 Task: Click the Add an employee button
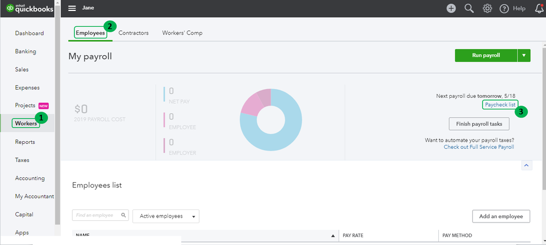(501, 216)
